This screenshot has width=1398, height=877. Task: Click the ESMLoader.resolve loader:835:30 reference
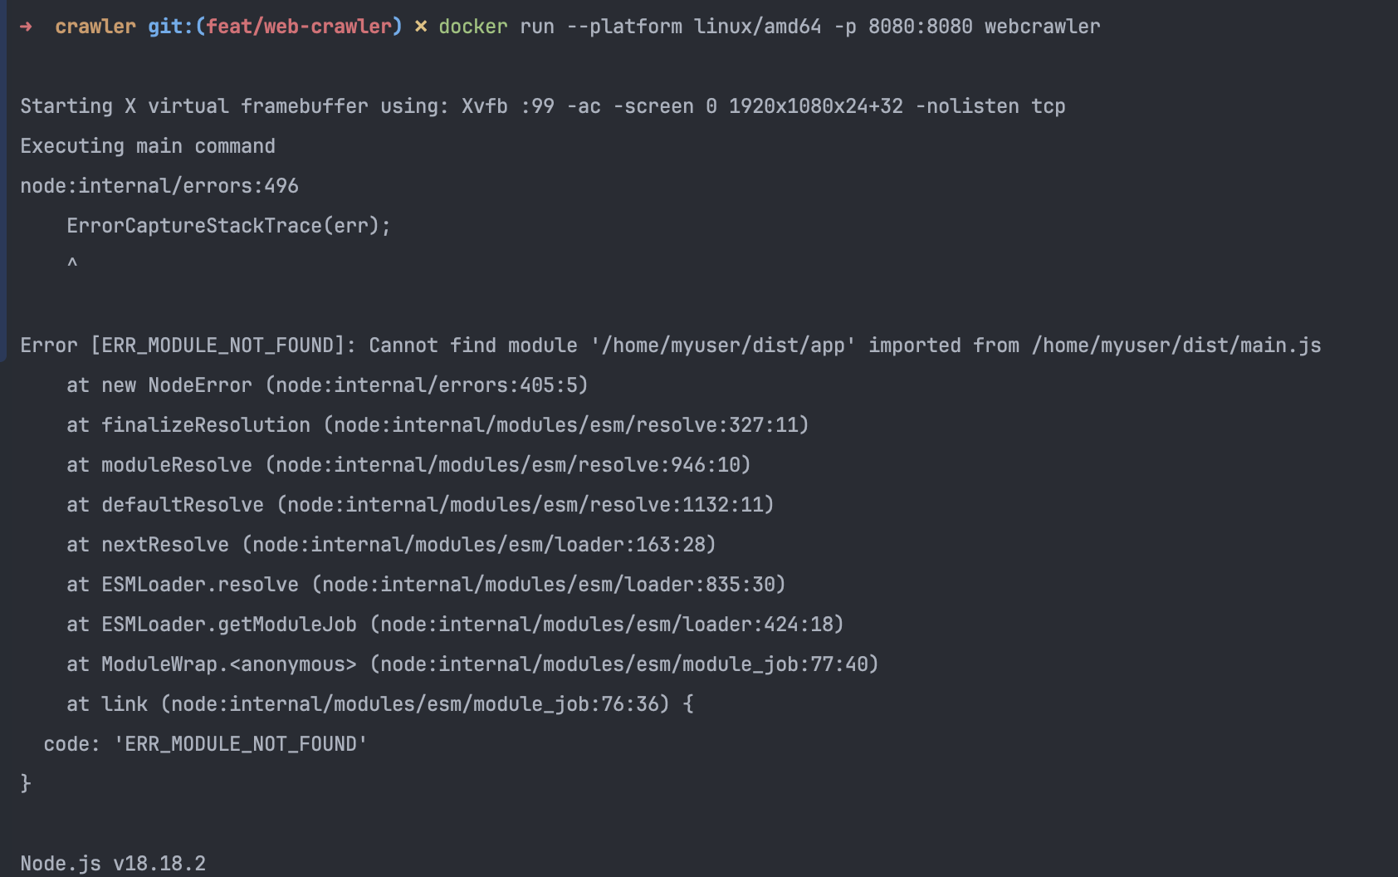click(549, 585)
